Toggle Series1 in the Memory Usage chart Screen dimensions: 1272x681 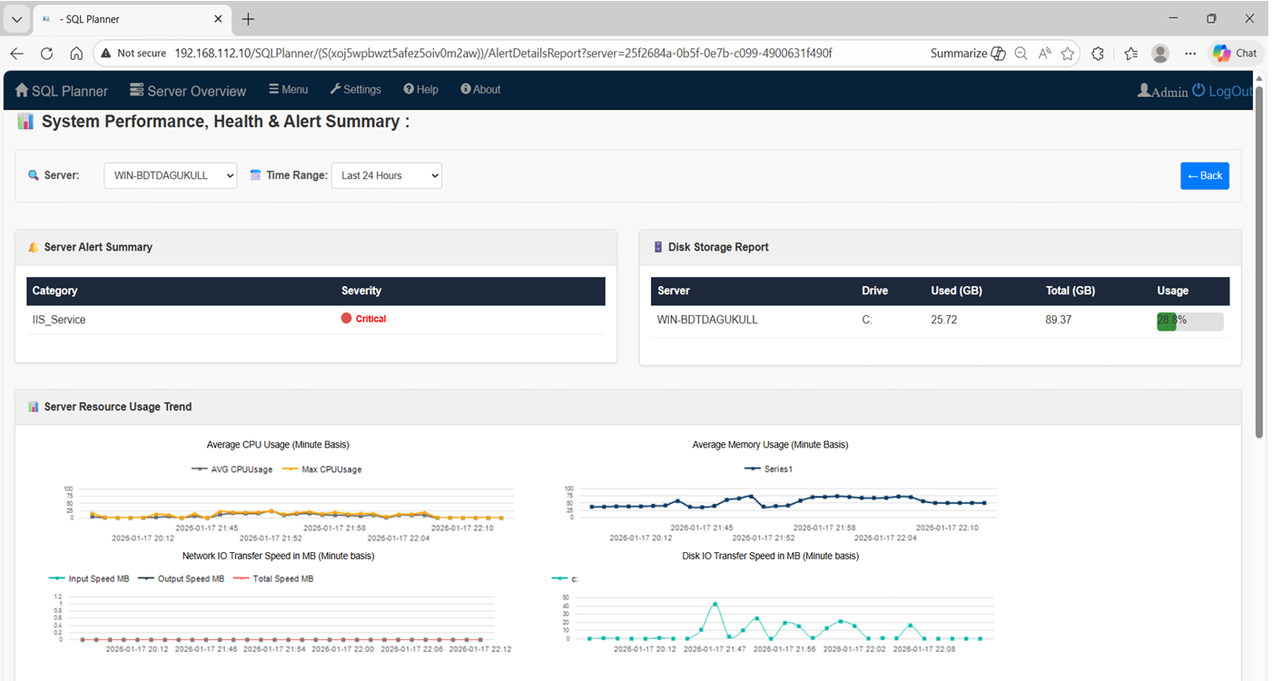point(770,469)
